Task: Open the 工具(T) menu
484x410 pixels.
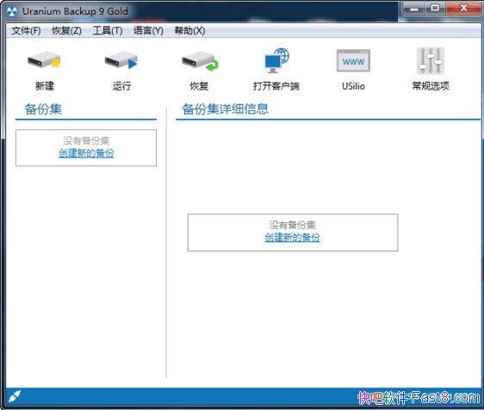Action: click(x=108, y=30)
